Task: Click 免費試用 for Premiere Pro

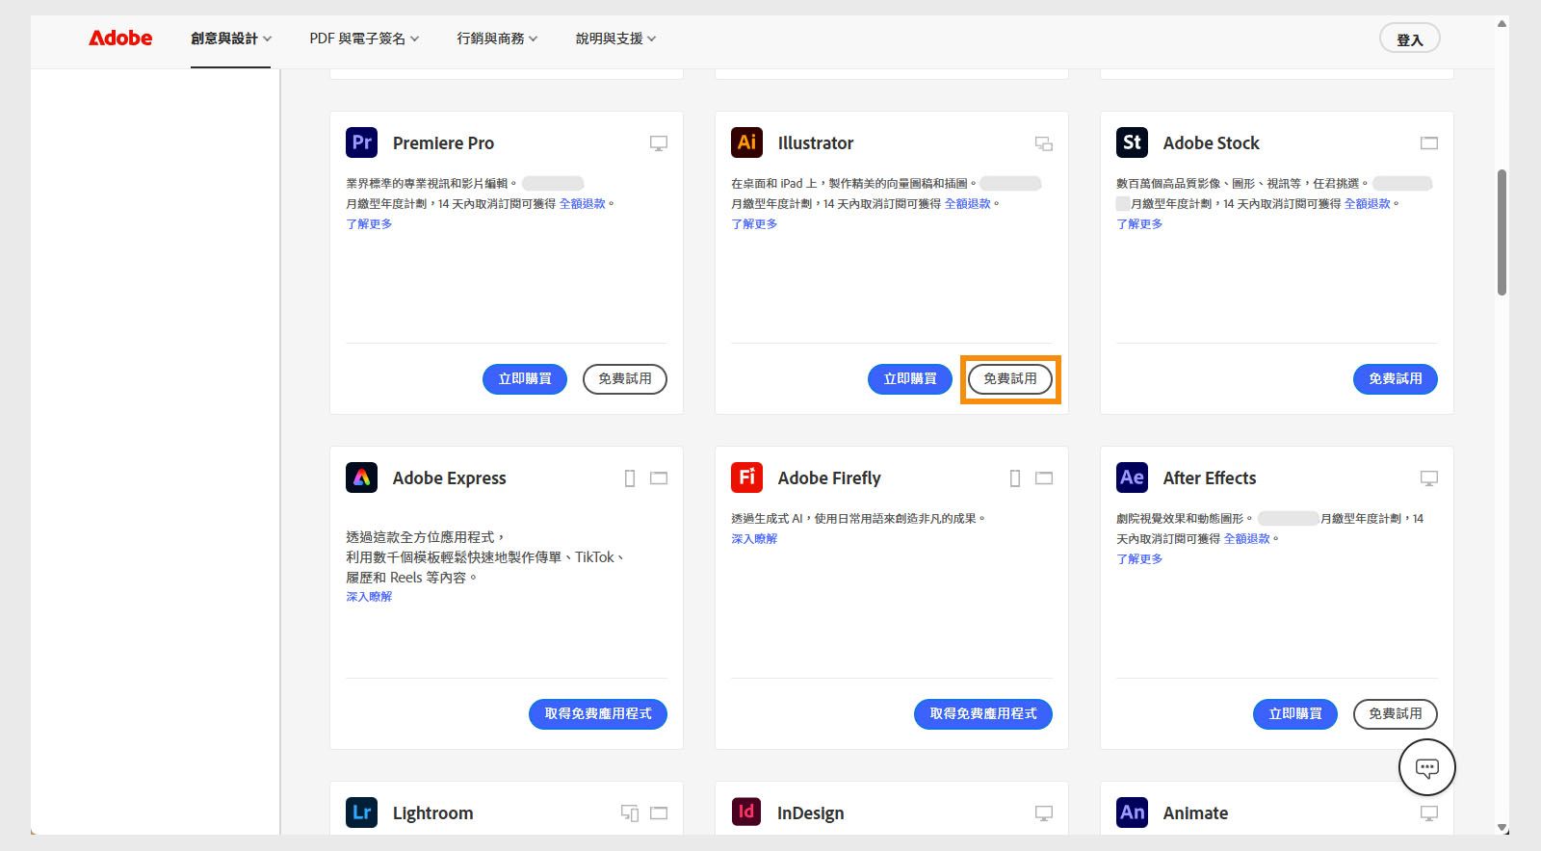Action: 625,379
